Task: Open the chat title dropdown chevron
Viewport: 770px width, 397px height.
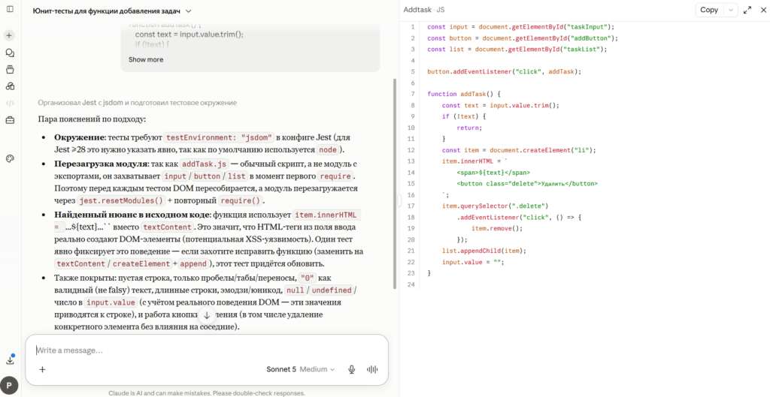Action: [x=189, y=11]
